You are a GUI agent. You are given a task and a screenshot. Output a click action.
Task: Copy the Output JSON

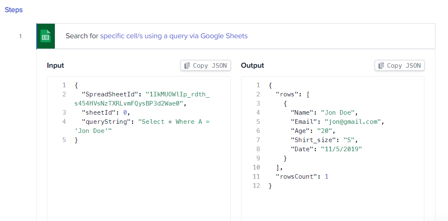coord(400,65)
